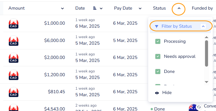The image size is (216, 111).
Task: Click the CAD flag in the $810.45 row
Action: tap(13, 92)
